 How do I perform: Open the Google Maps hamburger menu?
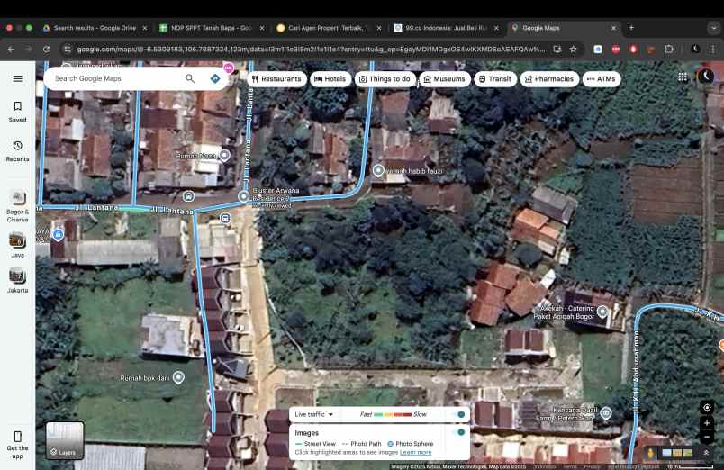coord(17,78)
